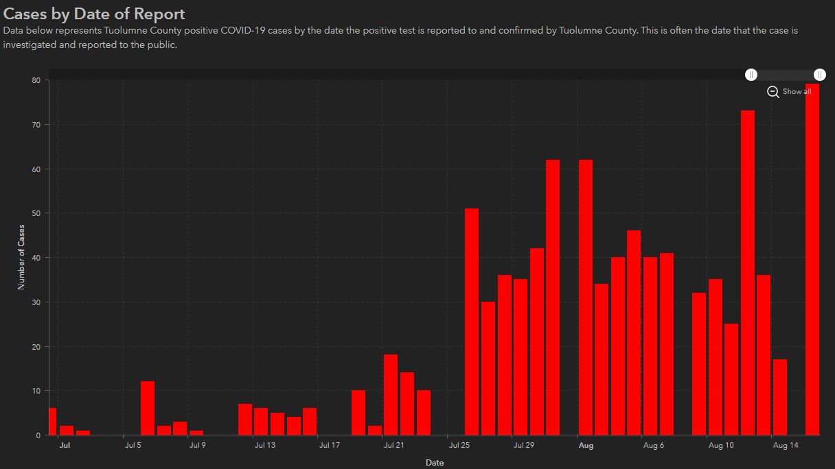Click the 17-case bar near Aug 14
Screen dimensions: 835x469
[x=780, y=397]
